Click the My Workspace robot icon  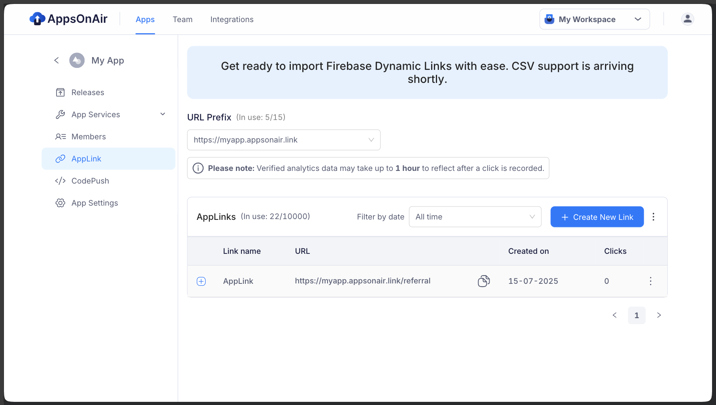(549, 19)
